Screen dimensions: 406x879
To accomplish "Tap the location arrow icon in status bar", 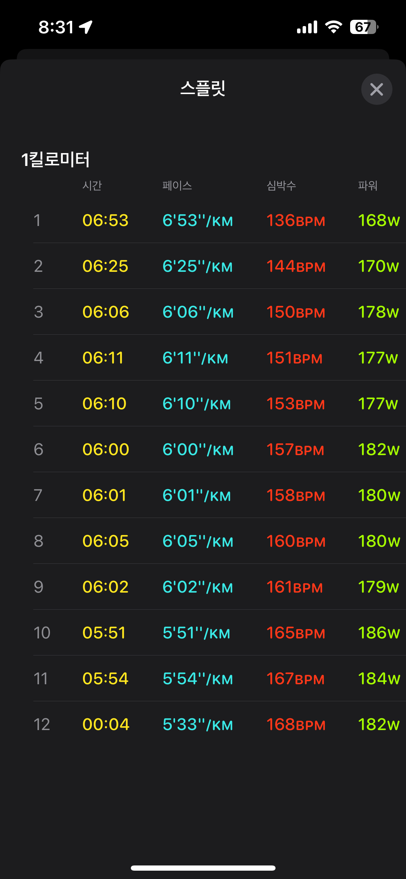I will (86, 27).
